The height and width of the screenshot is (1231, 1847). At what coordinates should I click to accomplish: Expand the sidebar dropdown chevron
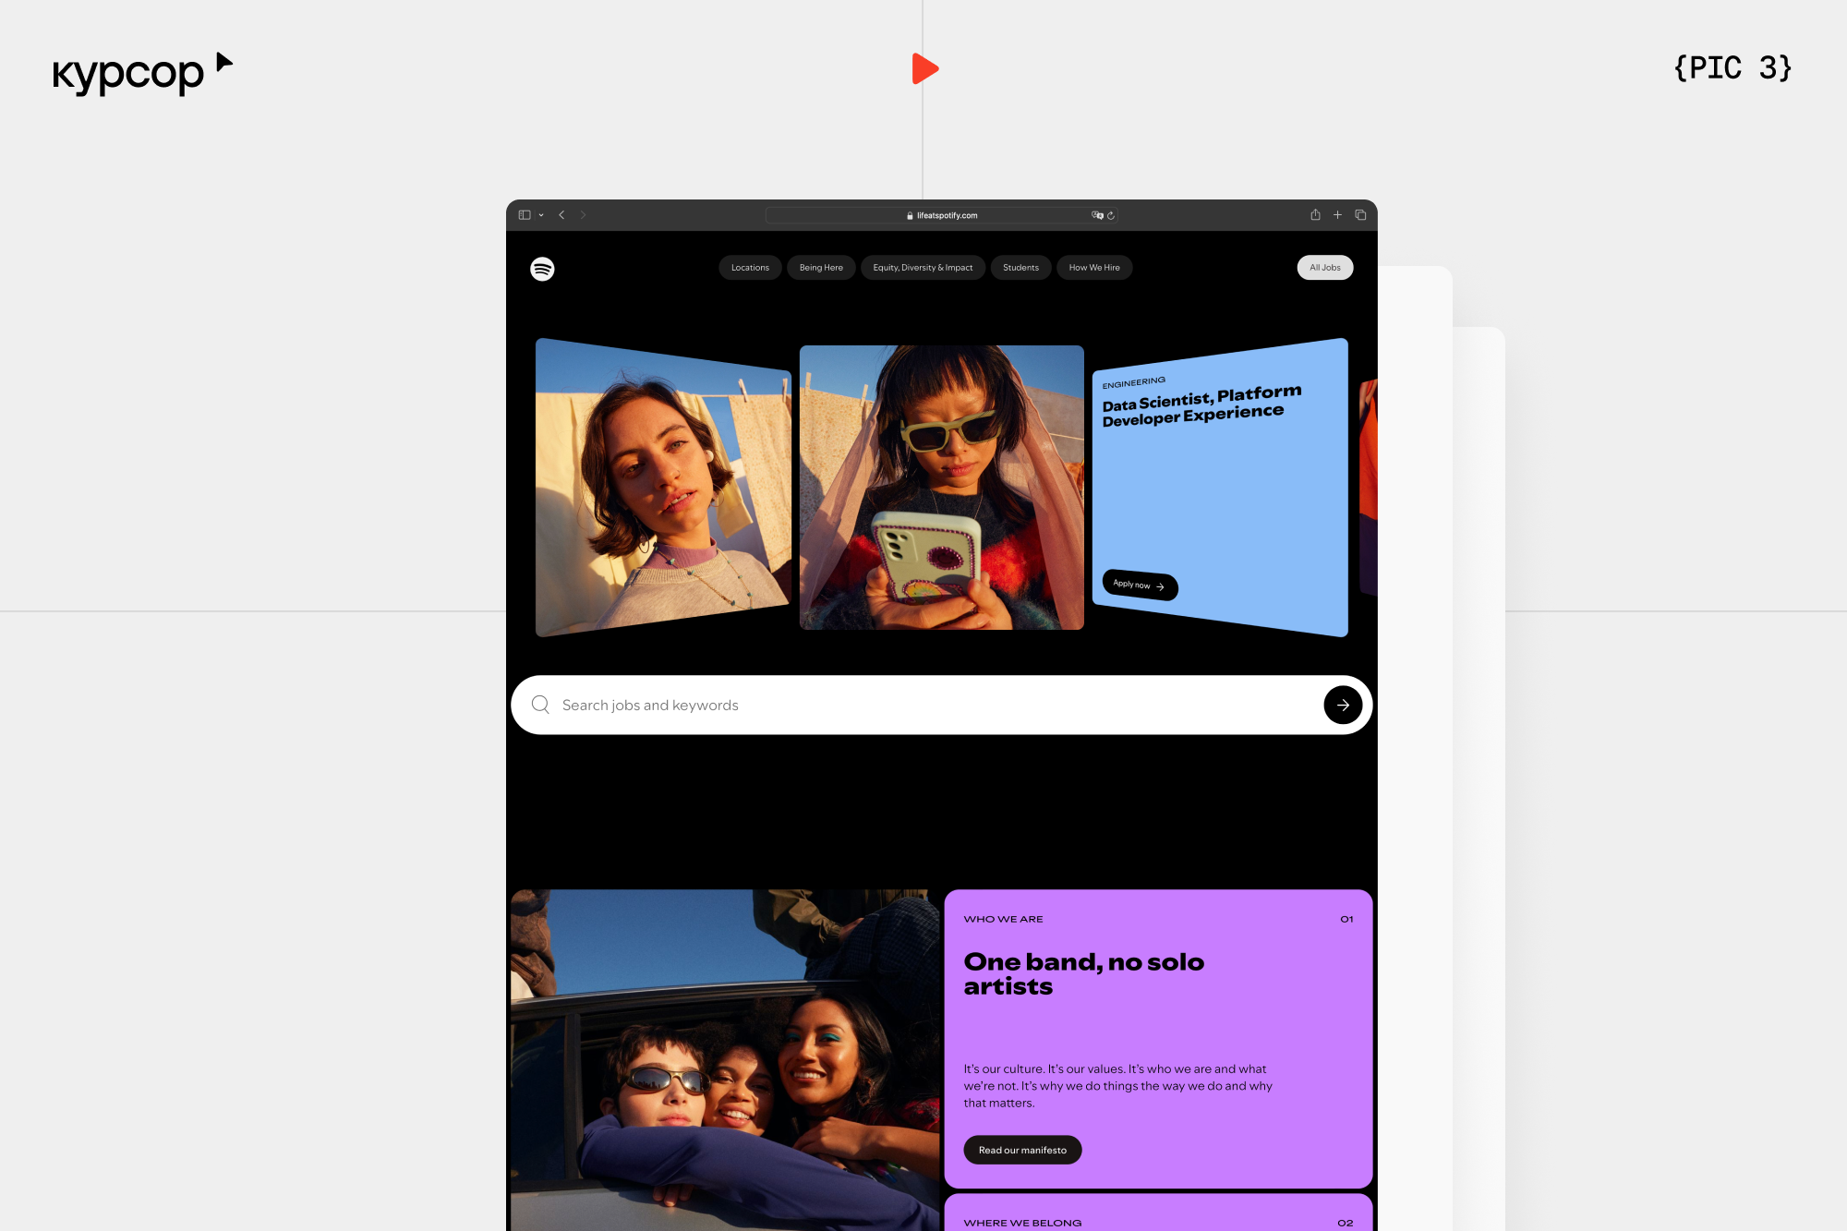tap(541, 215)
